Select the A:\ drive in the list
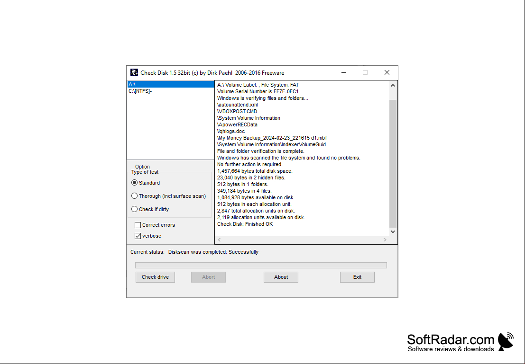This screenshot has width=525, height=364. point(171,84)
